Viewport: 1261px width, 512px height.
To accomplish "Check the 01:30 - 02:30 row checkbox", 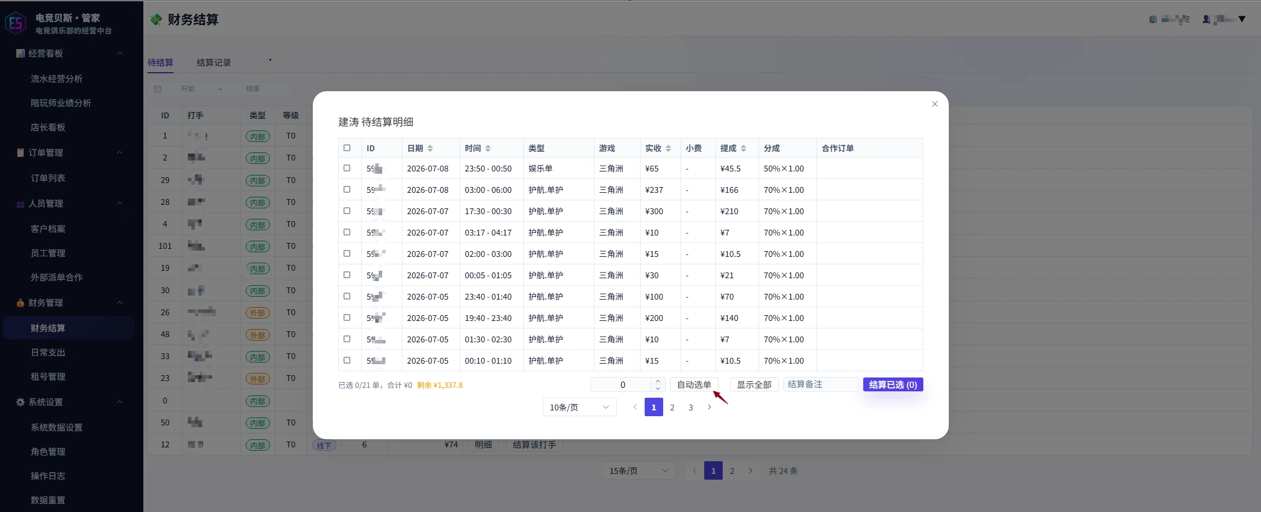I will pos(347,339).
